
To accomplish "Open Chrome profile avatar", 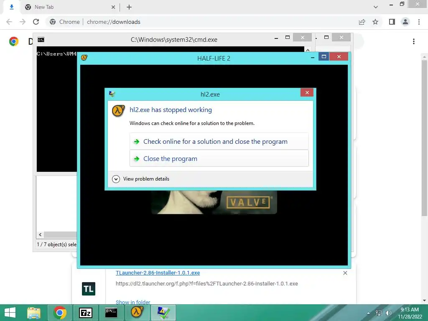I will (x=405, y=22).
